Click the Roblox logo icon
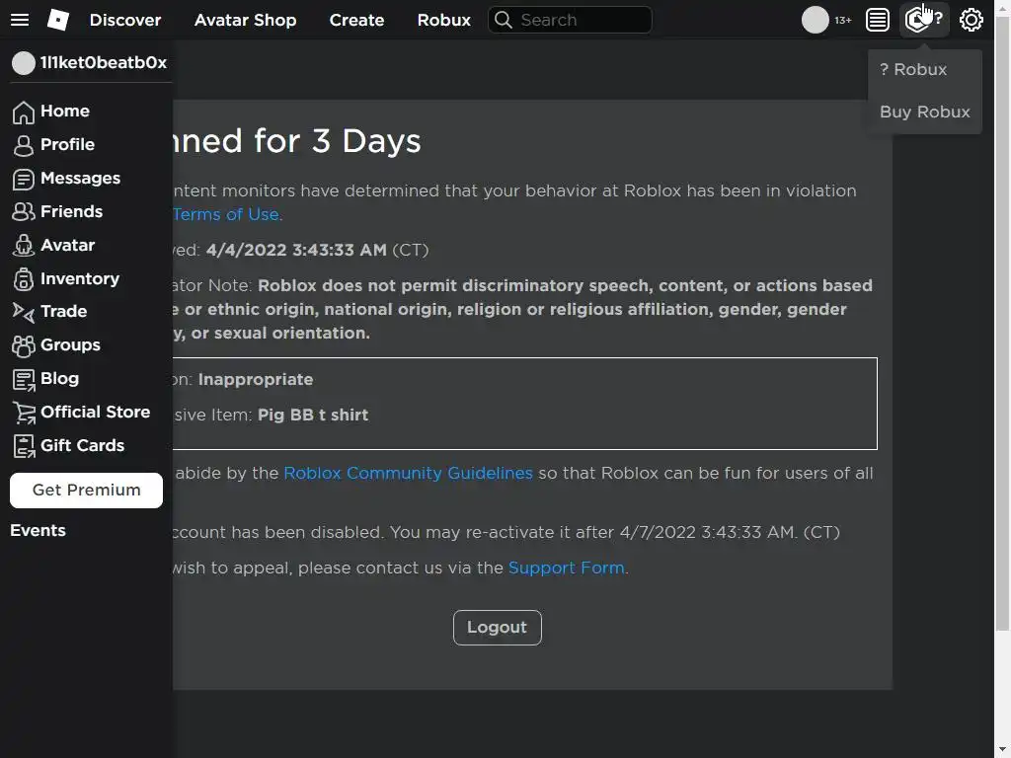This screenshot has width=1011, height=758. coord(58,20)
